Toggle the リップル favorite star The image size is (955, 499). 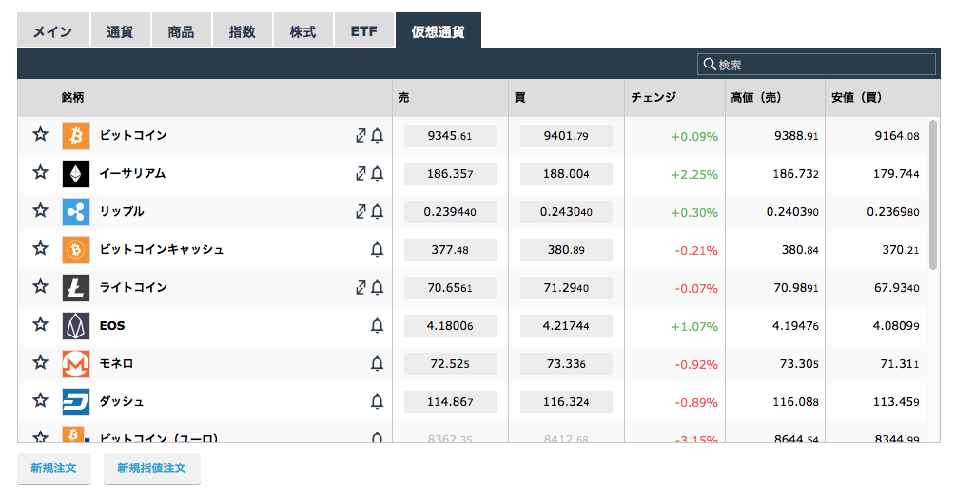pyautogui.click(x=41, y=211)
